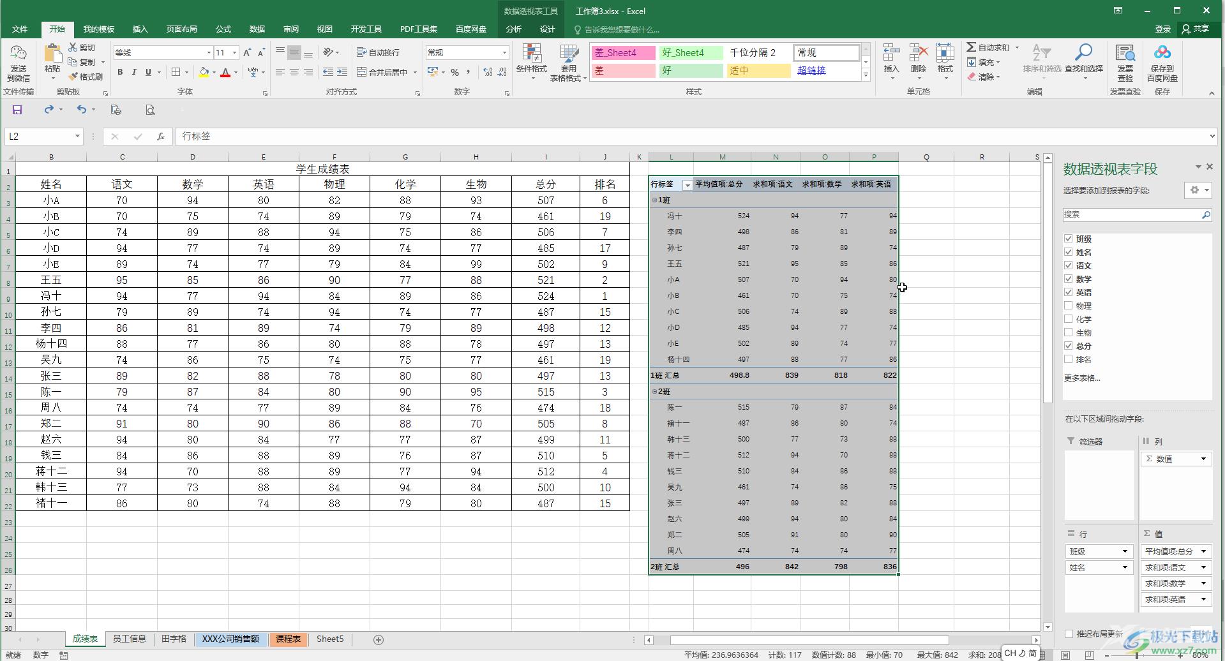Click the Cut scissors icon
This screenshot has width=1225, height=661.
(x=73, y=47)
